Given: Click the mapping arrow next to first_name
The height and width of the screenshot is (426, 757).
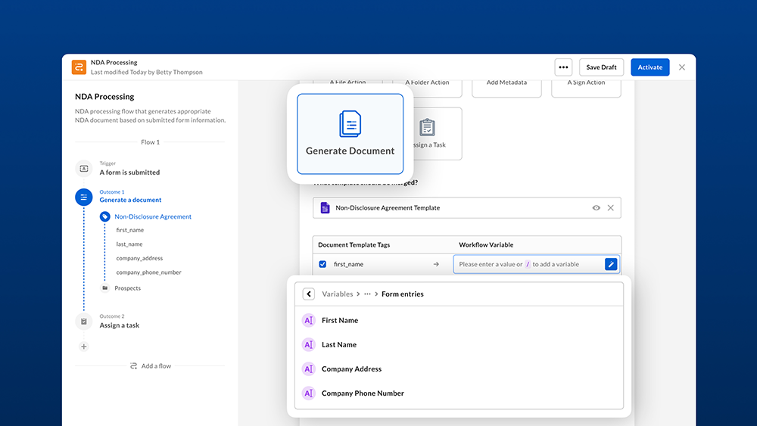Looking at the screenshot, I should coord(436,264).
